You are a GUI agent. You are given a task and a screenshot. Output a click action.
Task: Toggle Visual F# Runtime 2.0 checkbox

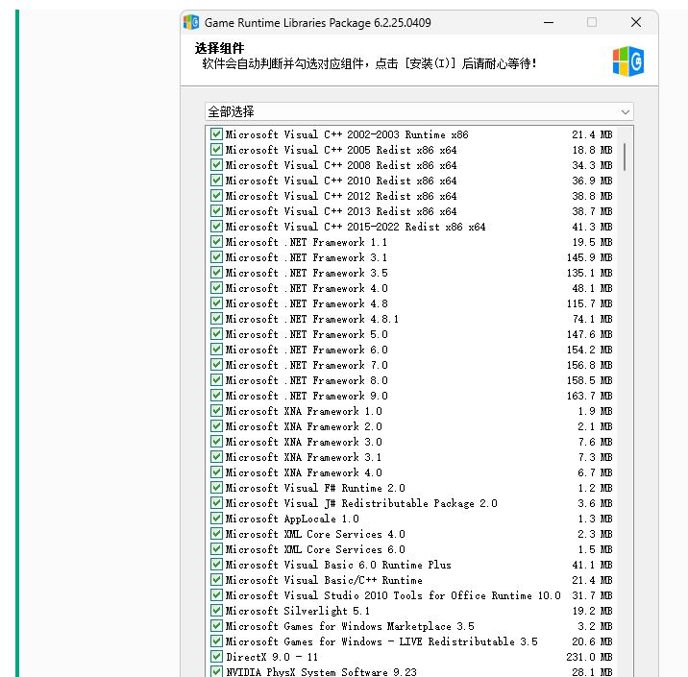tap(216, 487)
